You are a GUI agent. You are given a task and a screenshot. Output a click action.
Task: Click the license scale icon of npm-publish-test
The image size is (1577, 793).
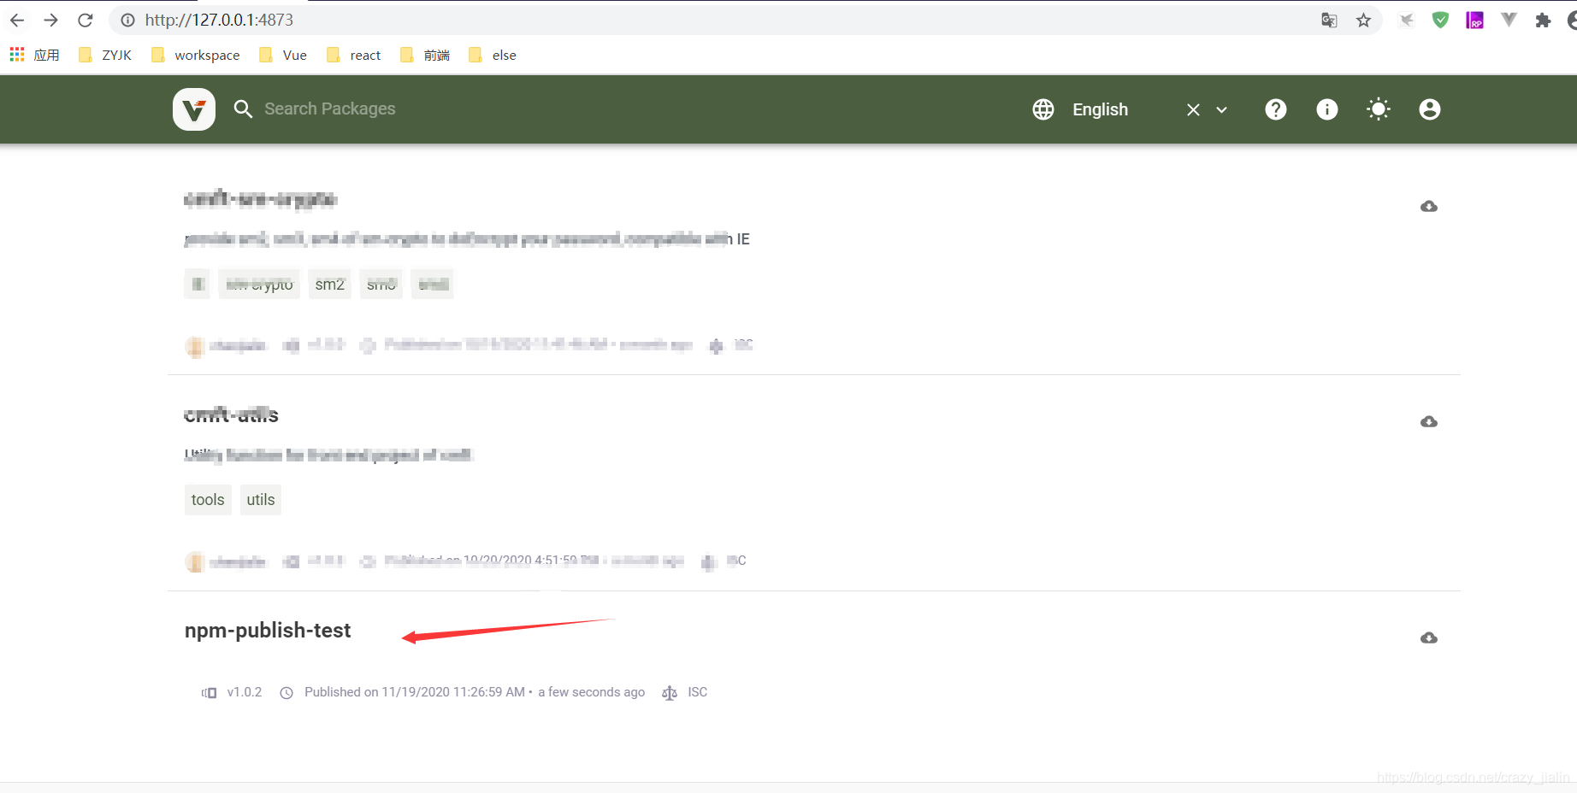point(670,693)
